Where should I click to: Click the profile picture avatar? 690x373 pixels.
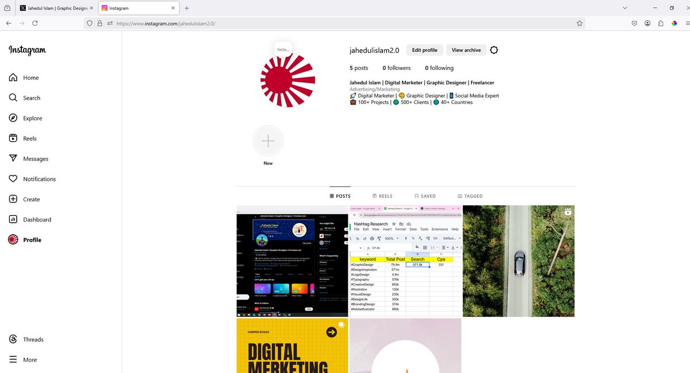[x=287, y=81]
